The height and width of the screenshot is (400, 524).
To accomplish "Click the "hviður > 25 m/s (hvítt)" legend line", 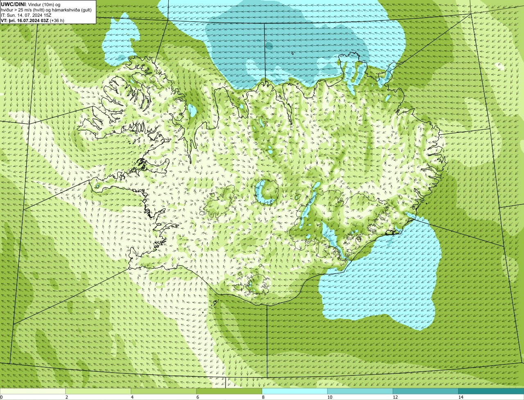I will 46,10.
